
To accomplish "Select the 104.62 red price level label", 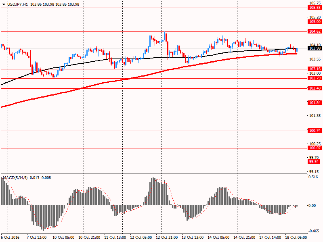I will [315, 31].
